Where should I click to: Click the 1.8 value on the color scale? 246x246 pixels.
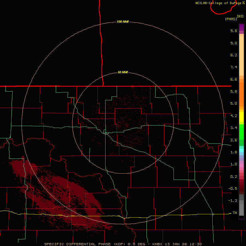pos(234,152)
